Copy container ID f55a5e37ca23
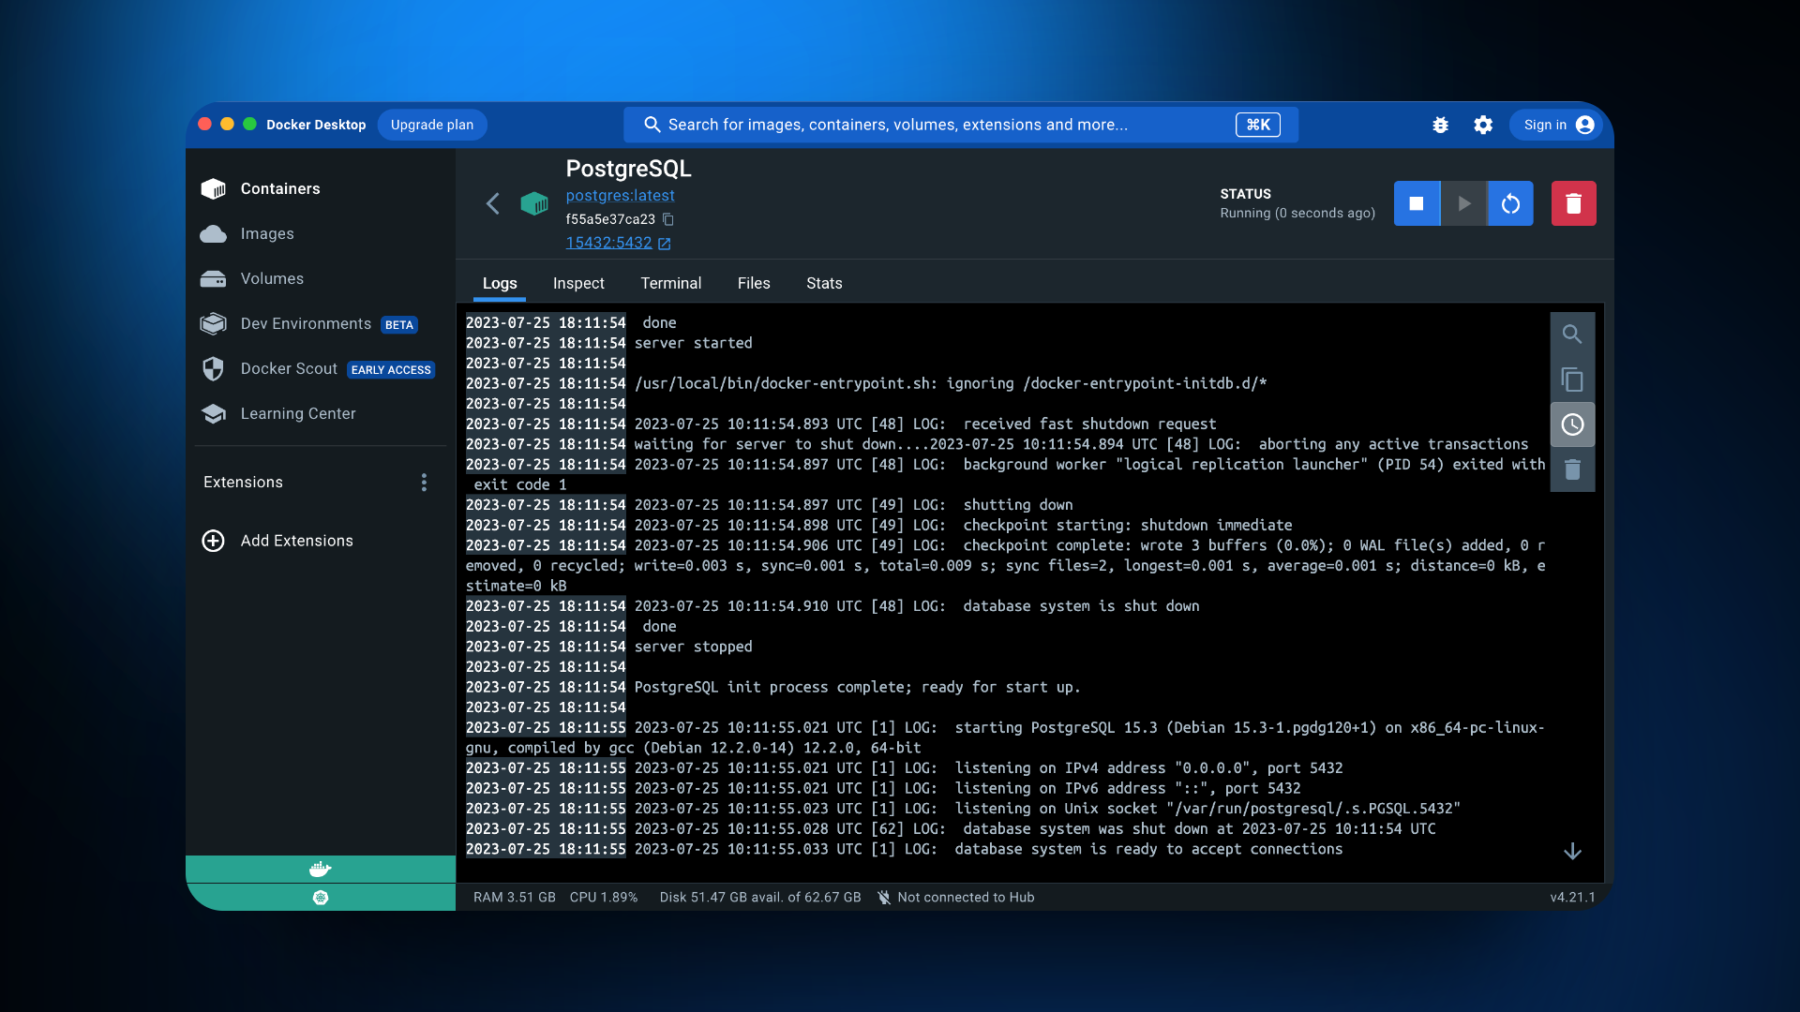The image size is (1800, 1012). [668, 219]
